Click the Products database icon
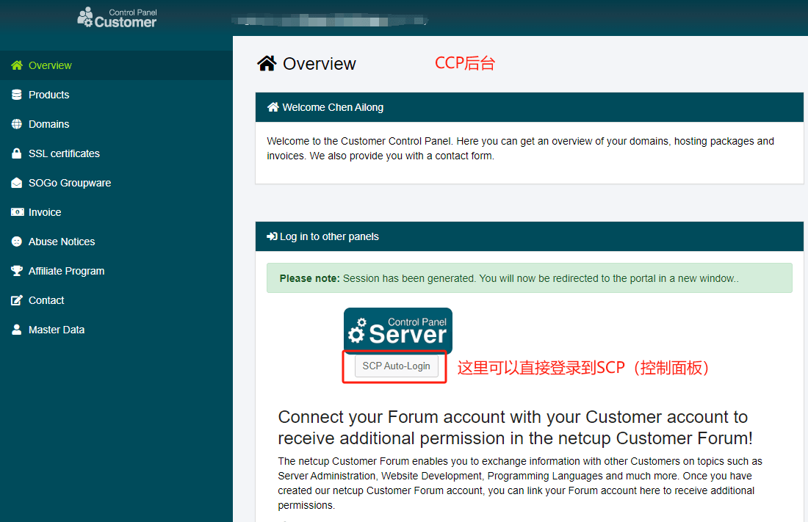Screen dimensions: 808x522 tap(17, 95)
